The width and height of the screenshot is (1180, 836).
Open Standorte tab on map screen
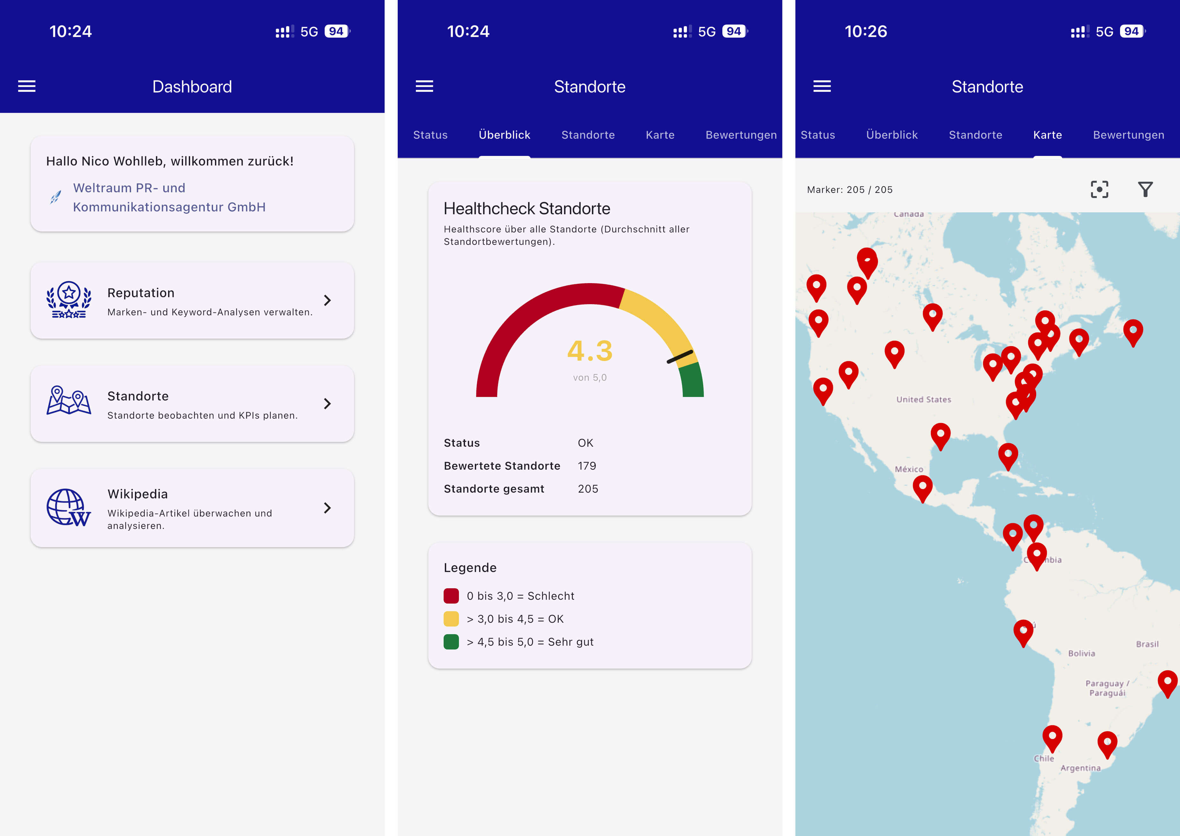pyautogui.click(x=975, y=135)
